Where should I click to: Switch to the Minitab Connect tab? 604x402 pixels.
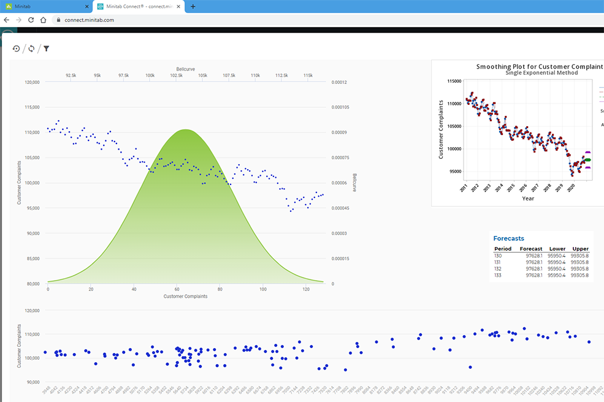[135, 6]
